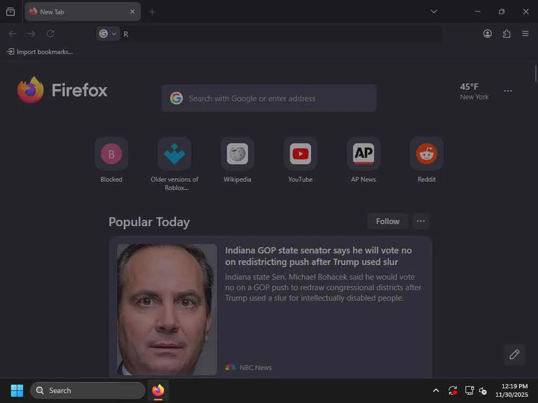Select the New Tab tab
This screenshot has width=538, height=403.
[x=82, y=12]
